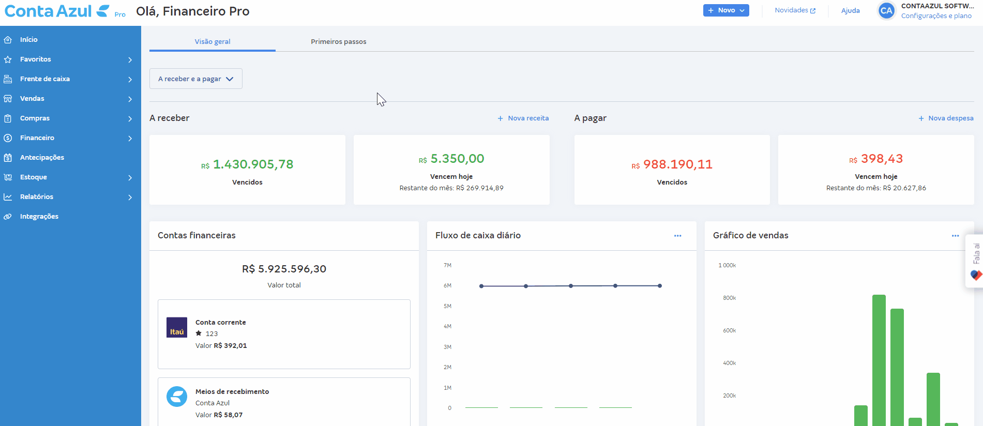Click the Estoque cart icon
Viewport: 983px width, 426px height.
tap(8, 177)
